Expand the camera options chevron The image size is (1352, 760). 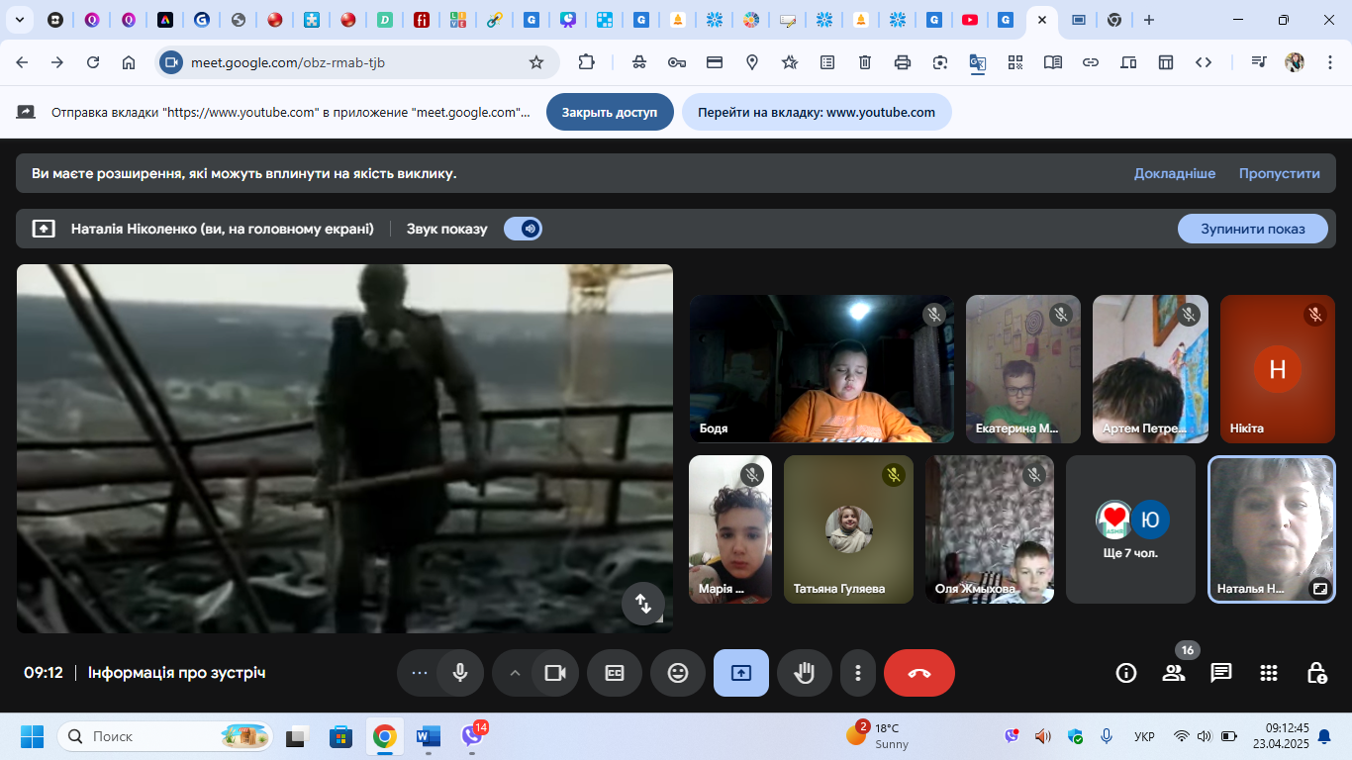(x=514, y=673)
